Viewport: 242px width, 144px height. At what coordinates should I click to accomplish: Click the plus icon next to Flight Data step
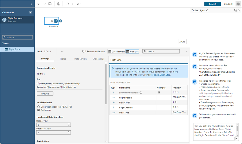click(61, 21)
